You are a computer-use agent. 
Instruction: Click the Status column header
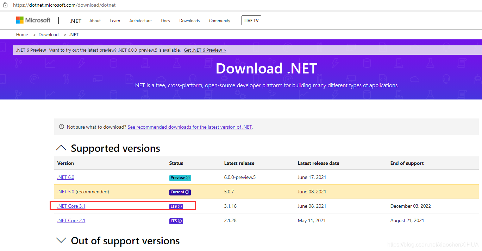(176, 163)
